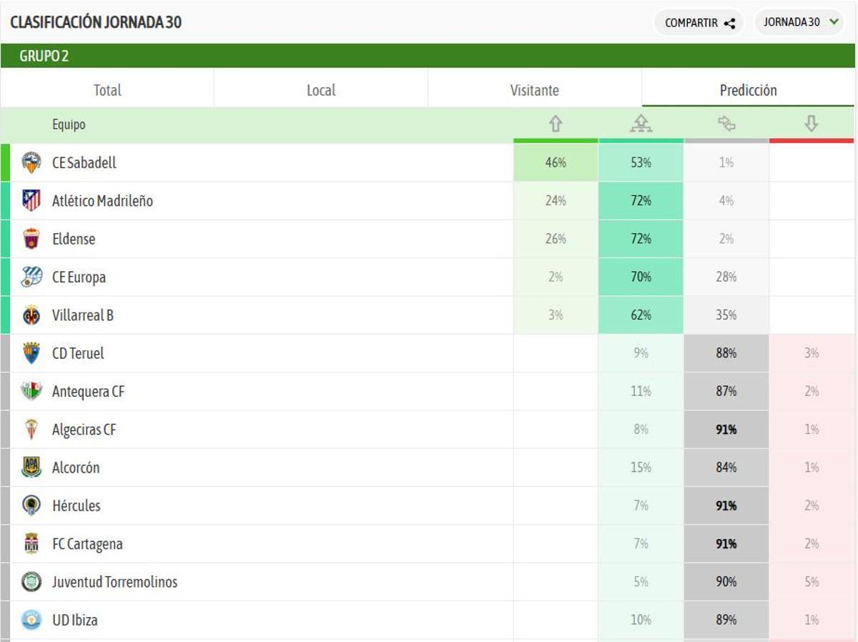Viewport: 858px width, 642px height.
Task: Select the Hércules club badge
Action: [30, 505]
